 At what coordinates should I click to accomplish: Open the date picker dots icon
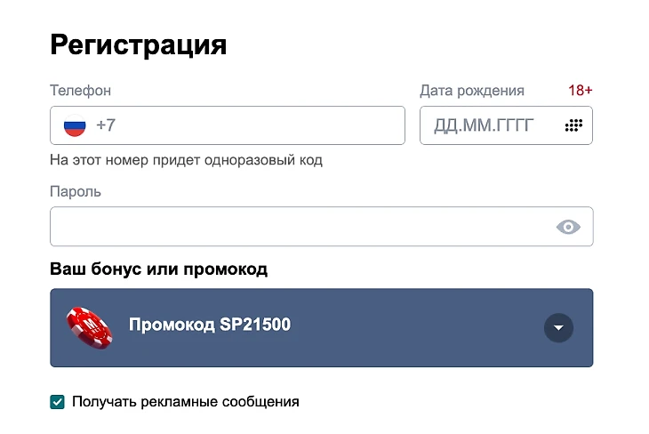[573, 125]
